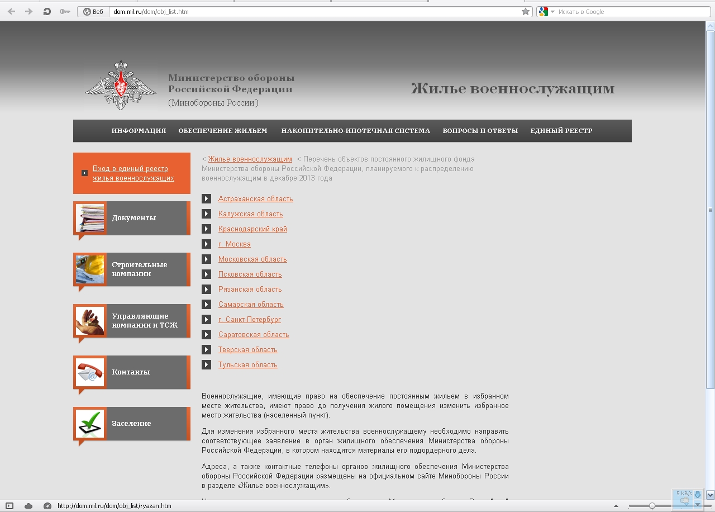Click arrow bullet next to Астраханская область
715x512 pixels.
pos(207,199)
